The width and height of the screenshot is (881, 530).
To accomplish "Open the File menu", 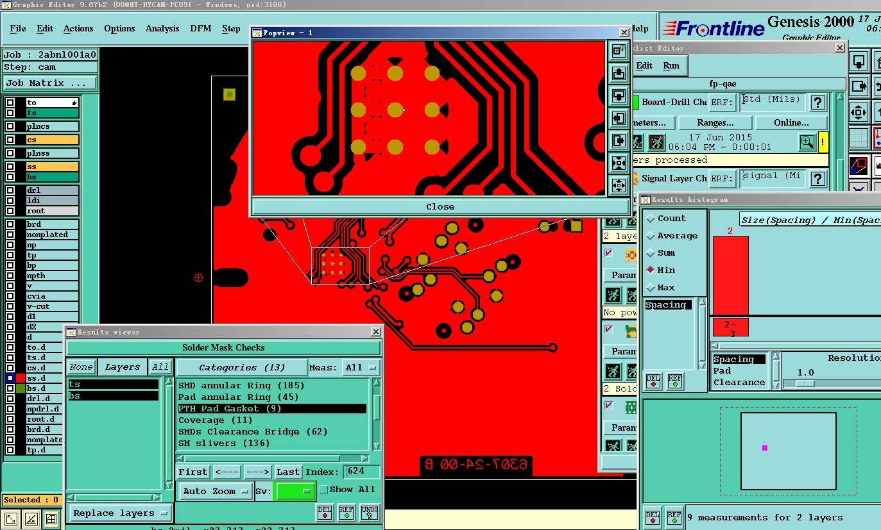I will [18, 29].
